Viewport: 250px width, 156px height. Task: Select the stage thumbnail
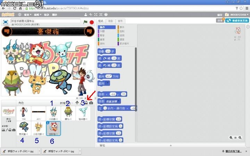[x=9, y=112]
